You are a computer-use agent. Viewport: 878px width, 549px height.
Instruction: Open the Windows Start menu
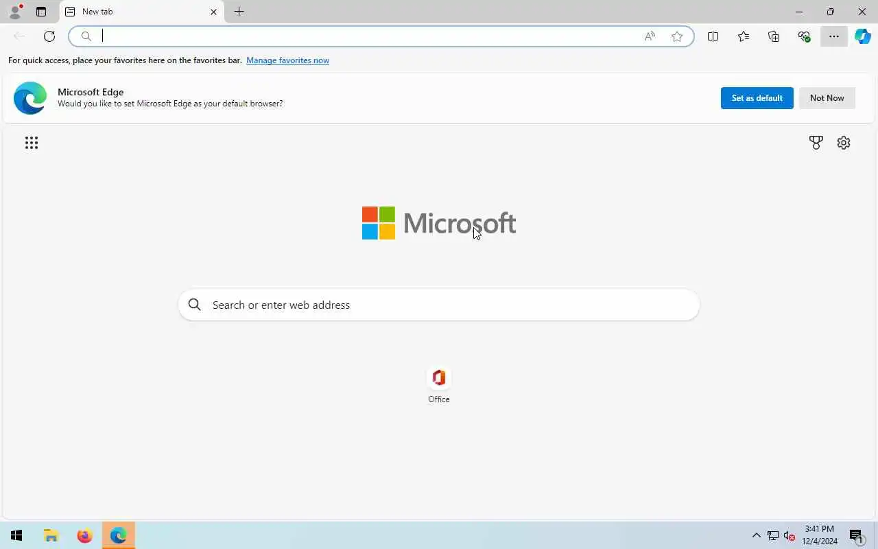(x=16, y=536)
